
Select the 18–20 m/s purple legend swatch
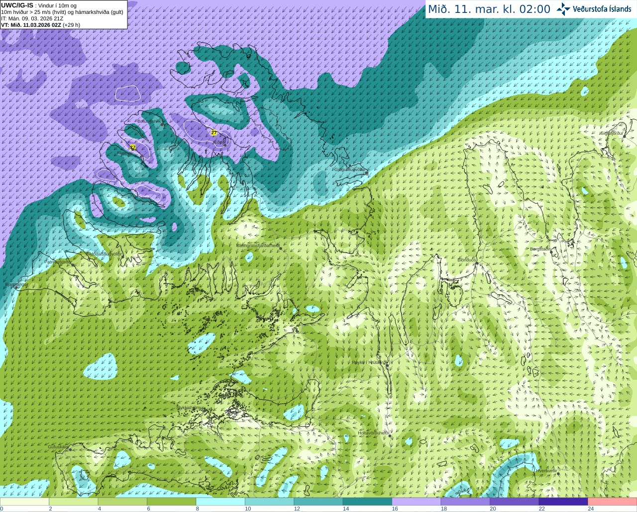click(x=465, y=501)
